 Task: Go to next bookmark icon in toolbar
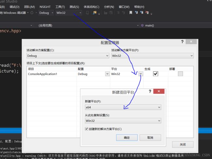tap(142, 13)
